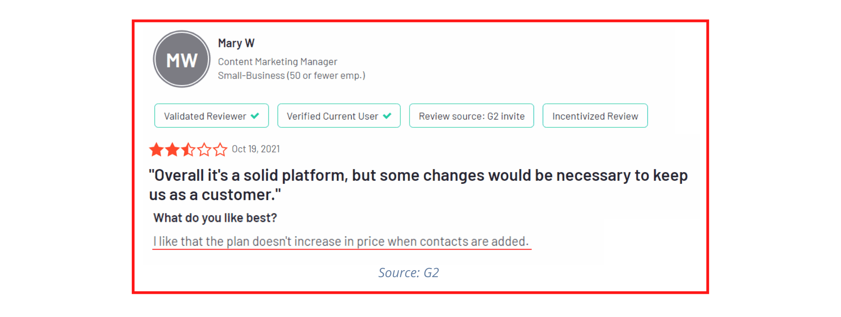Click the Validated Reviewer checkmark icon
The height and width of the screenshot is (317, 841).
click(x=255, y=116)
